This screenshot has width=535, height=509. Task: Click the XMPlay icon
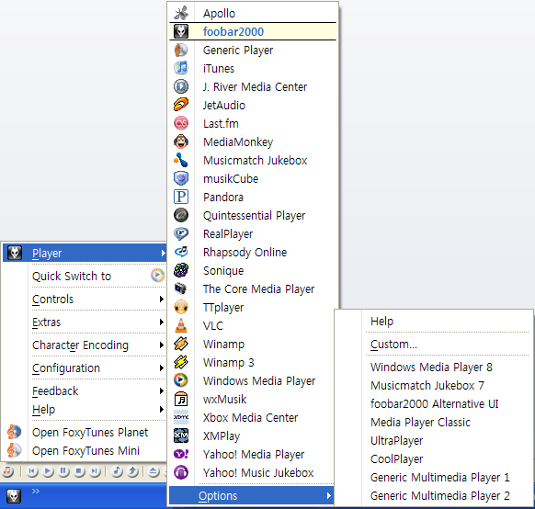[181, 435]
